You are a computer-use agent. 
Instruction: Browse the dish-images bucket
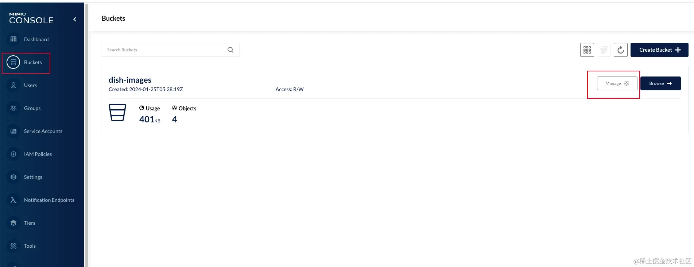tap(660, 83)
